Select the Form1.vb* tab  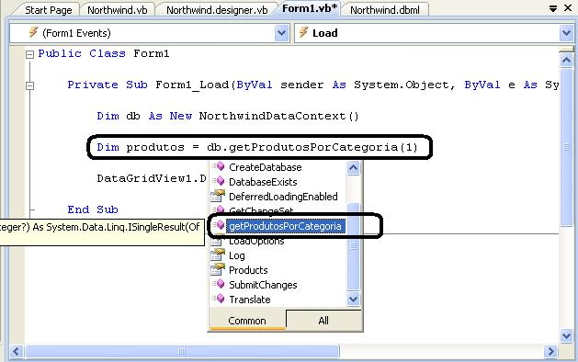tap(310, 8)
